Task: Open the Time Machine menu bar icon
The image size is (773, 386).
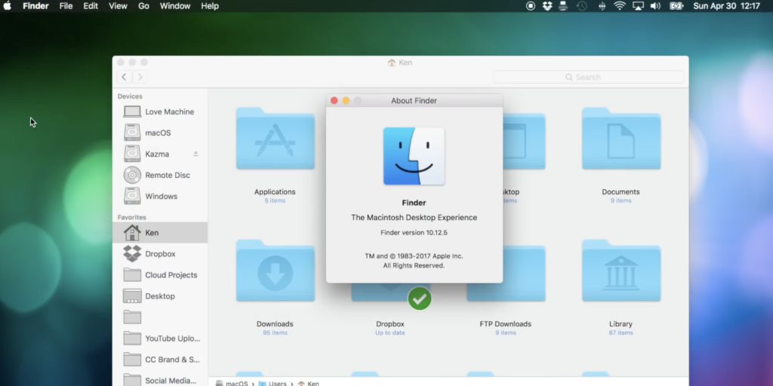Action: [582, 6]
